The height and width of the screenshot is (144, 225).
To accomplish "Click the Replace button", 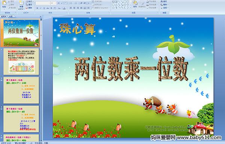I will [164, 4].
